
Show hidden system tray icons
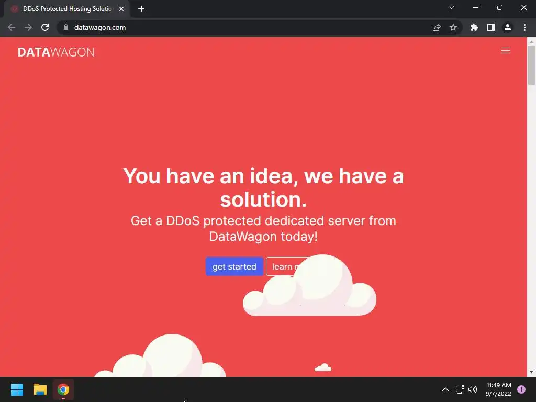point(445,389)
